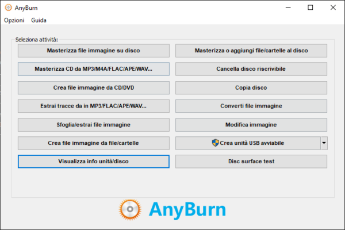Start Crea unità USB avviabile
The height and width of the screenshot is (230, 345).
pyautogui.click(x=248, y=143)
